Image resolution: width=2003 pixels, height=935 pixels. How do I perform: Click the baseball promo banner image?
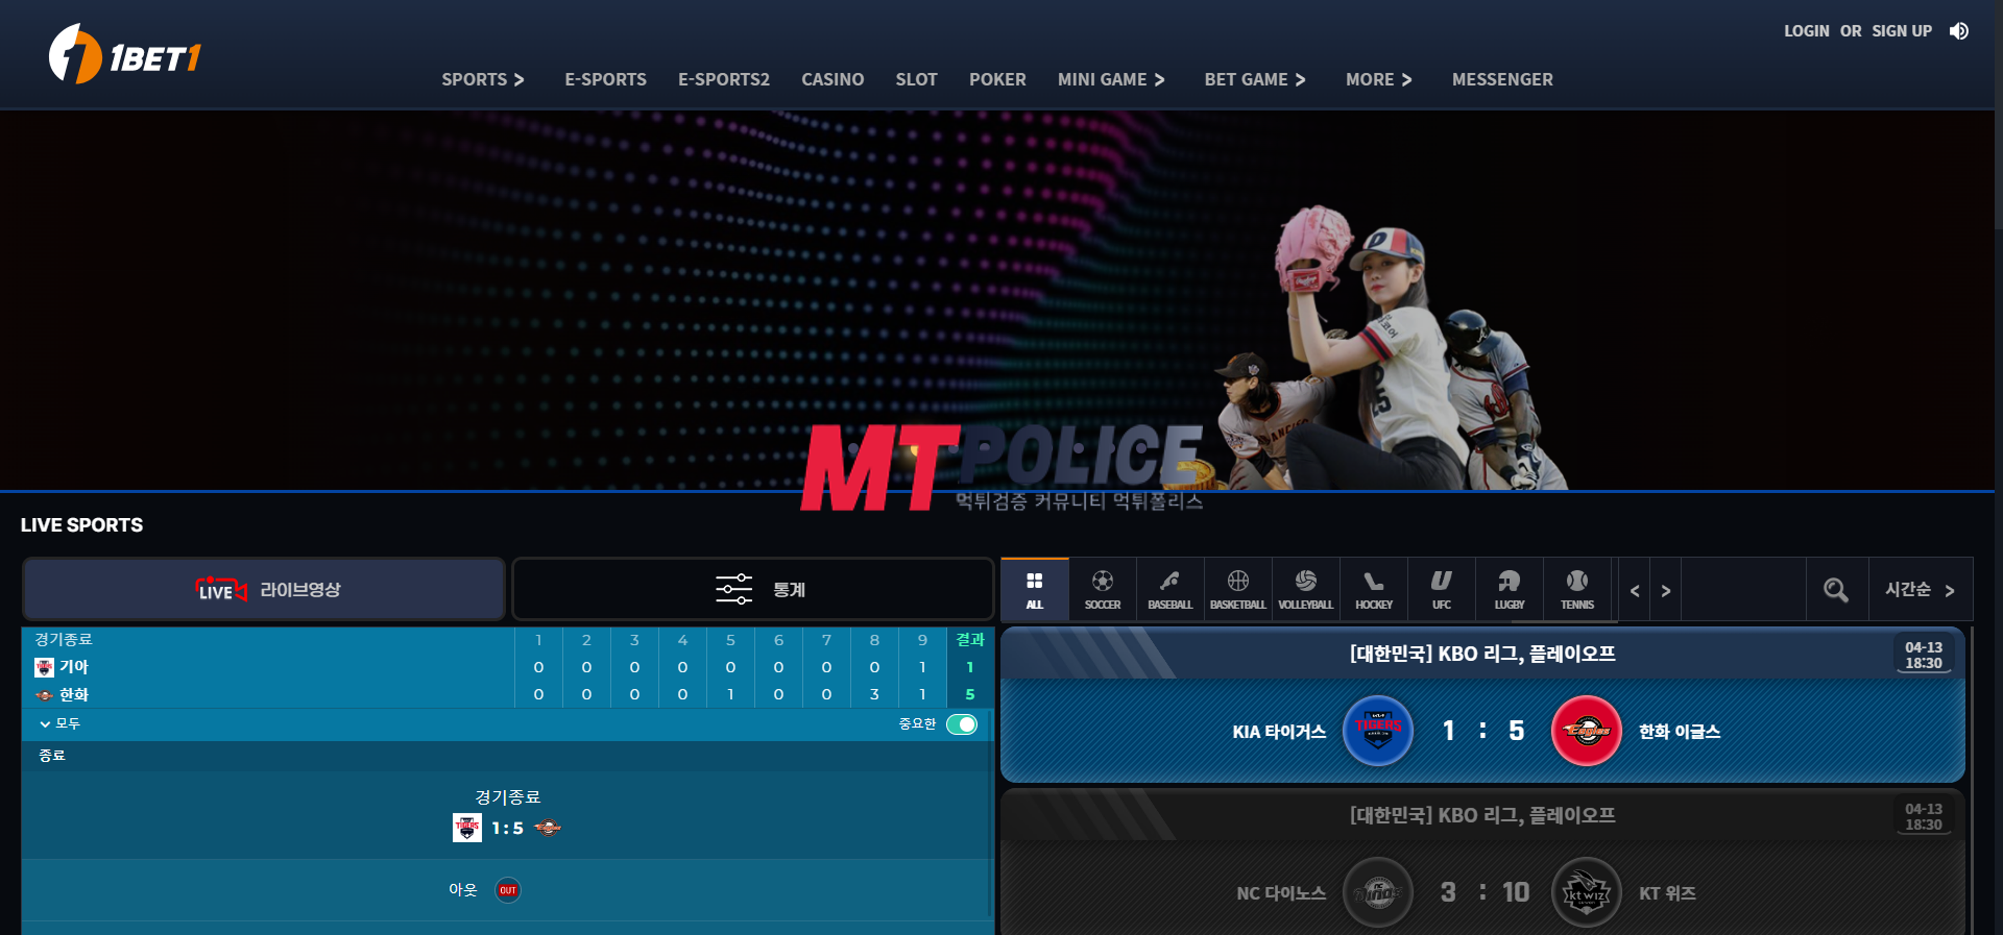[997, 300]
